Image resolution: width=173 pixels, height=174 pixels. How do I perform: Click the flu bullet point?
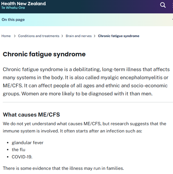click(18, 149)
